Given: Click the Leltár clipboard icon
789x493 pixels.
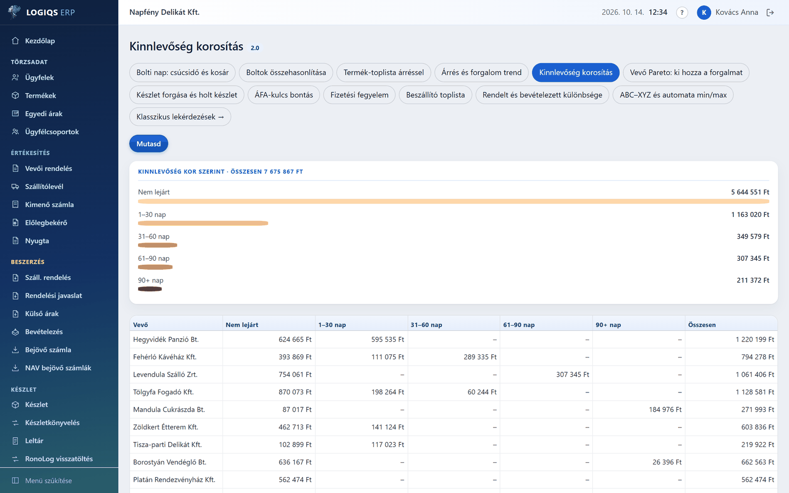Looking at the screenshot, I should 15,441.
